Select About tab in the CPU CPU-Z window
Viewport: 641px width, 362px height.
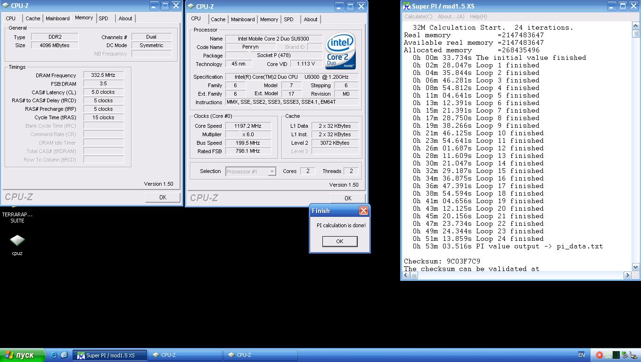pos(311,19)
